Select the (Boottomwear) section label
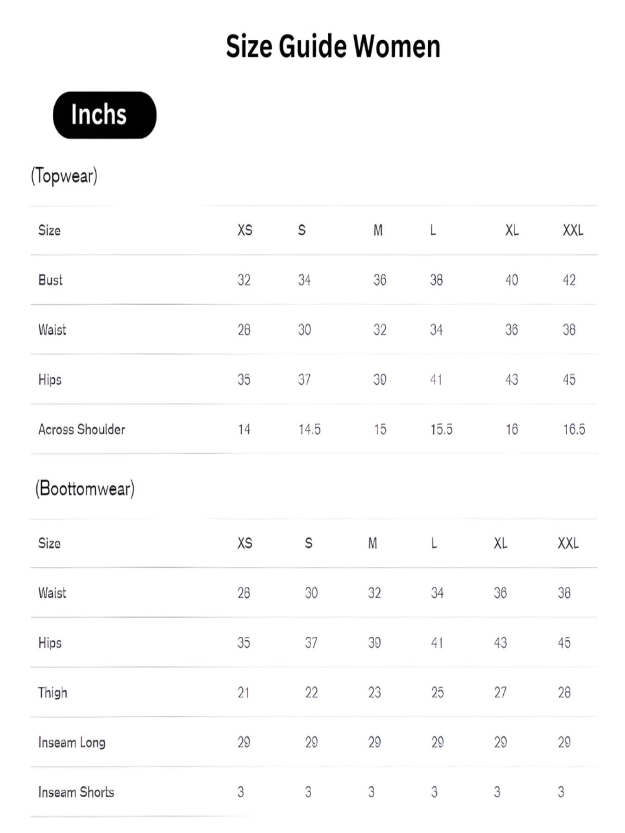625x833 pixels. (85, 489)
